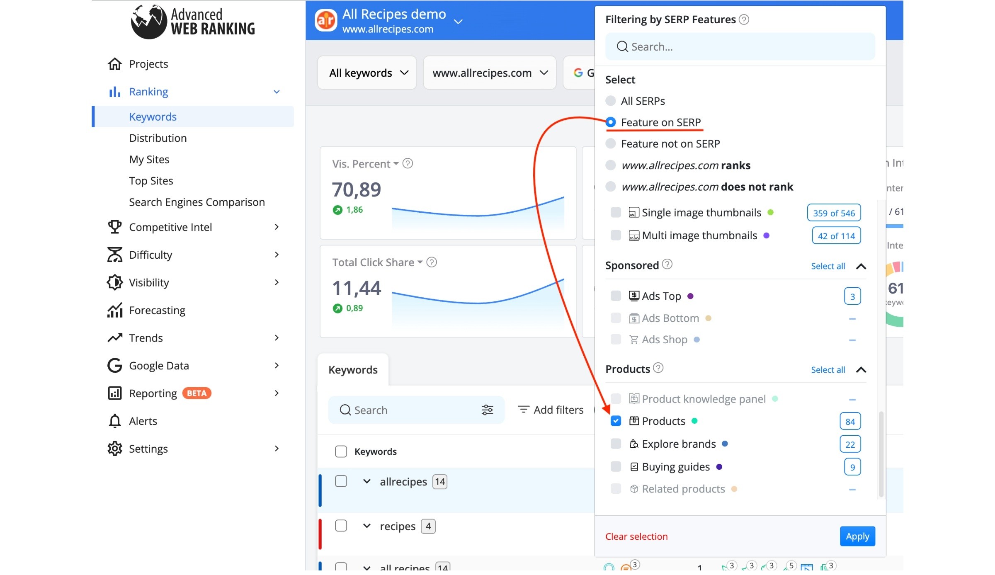Focus the keywords Search field
The height and width of the screenshot is (575, 995).
point(416,411)
